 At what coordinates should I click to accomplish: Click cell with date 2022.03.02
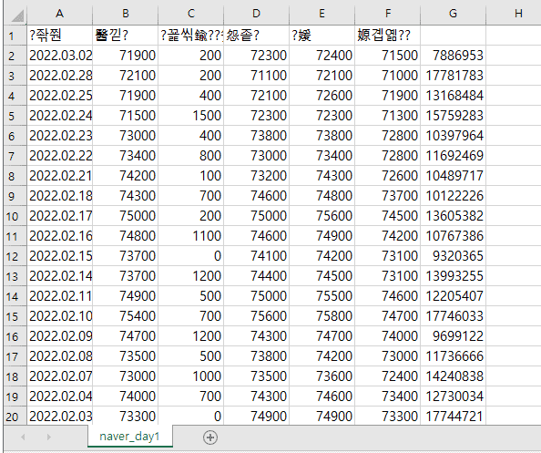[60, 56]
